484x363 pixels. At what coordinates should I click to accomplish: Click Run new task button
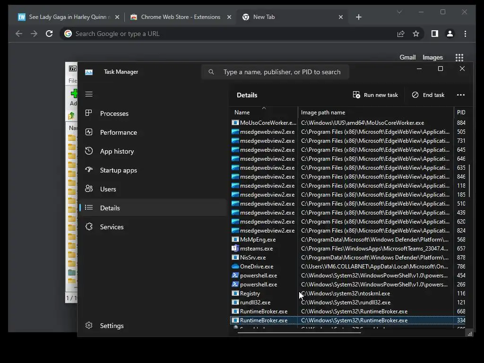375,95
